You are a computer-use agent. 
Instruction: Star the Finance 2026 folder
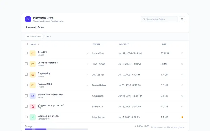tap(182, 85)
